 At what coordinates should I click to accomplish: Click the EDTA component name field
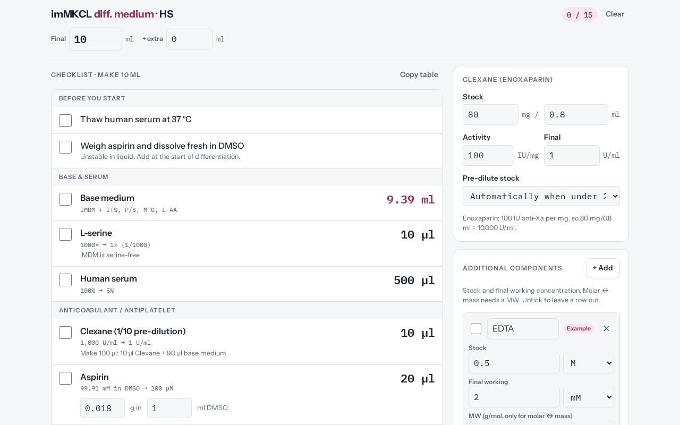click(x=523, y=329)
